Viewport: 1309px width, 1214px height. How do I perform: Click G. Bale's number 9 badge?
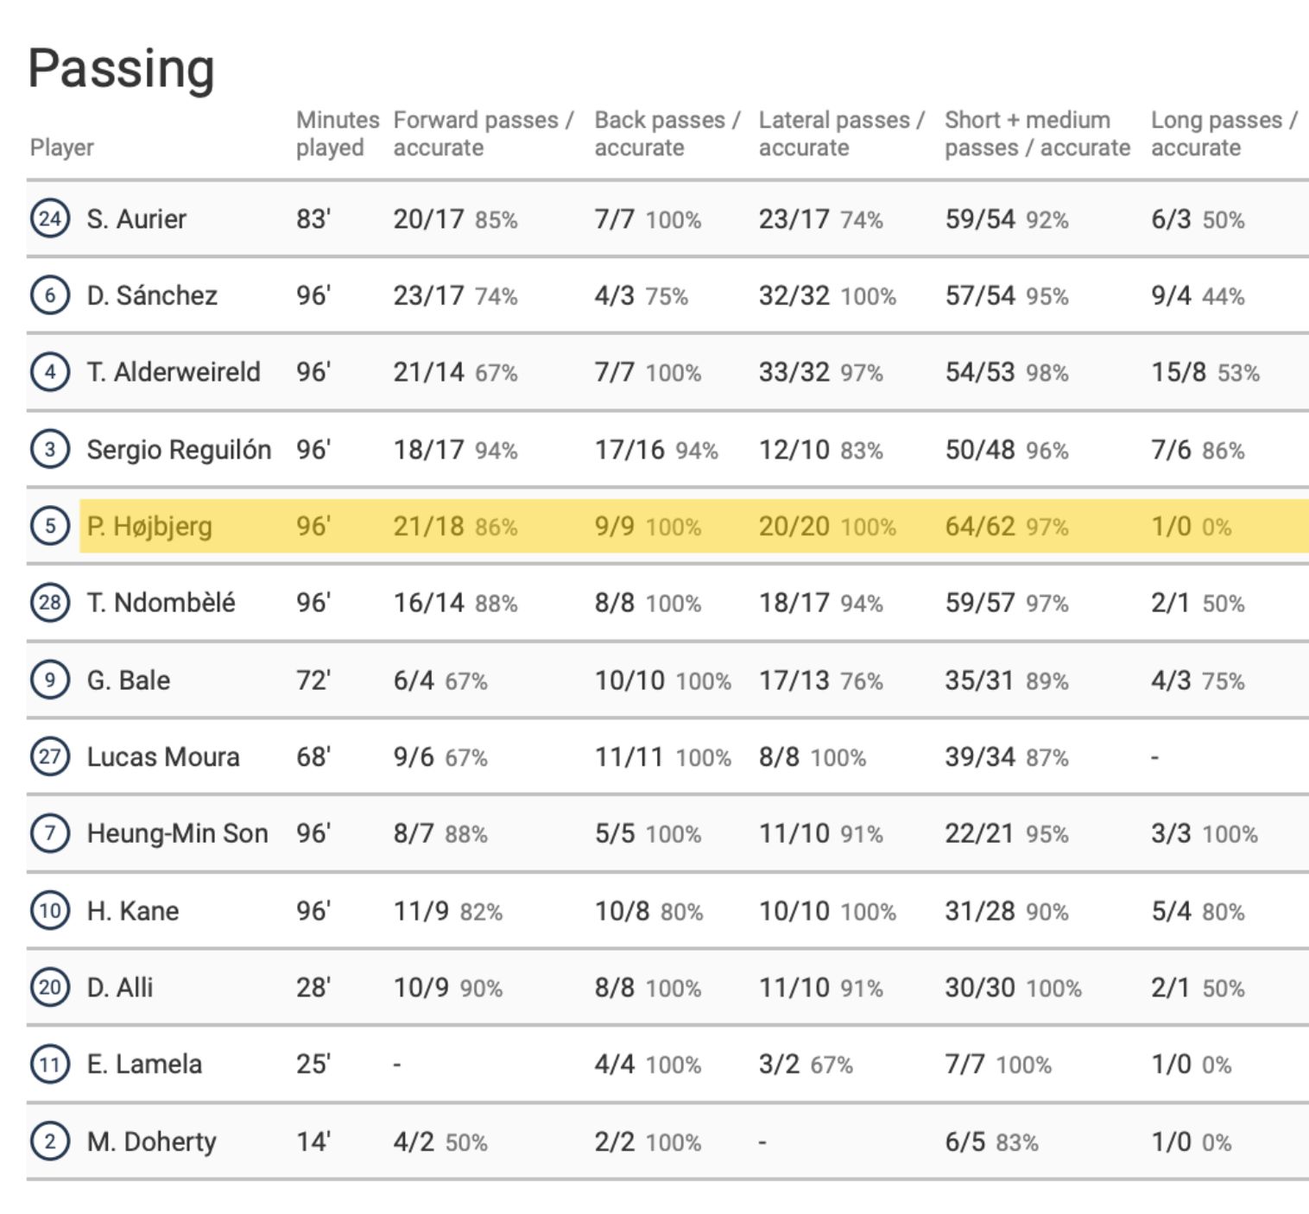[49, 680]
